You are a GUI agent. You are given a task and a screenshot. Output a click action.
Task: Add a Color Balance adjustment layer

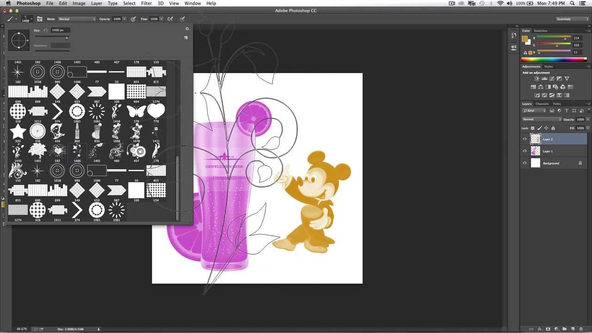click(x=541, y=87)
